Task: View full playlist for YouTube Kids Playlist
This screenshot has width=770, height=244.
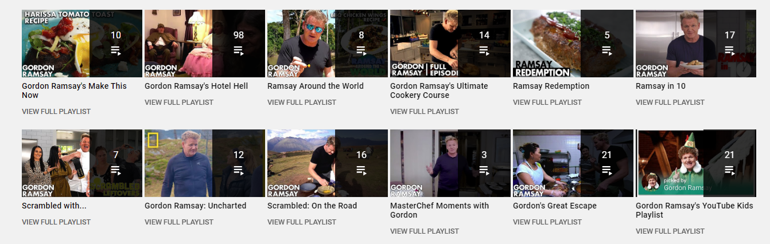Action: (670, 231)
